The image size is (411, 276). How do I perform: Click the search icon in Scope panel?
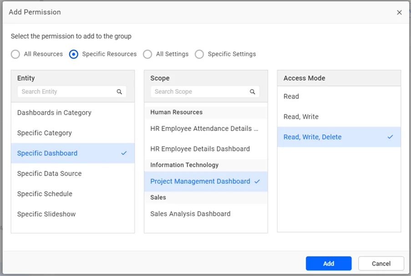coord(253,91)
